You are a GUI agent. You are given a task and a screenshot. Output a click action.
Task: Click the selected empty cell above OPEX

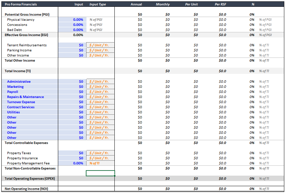coord(100,173)
